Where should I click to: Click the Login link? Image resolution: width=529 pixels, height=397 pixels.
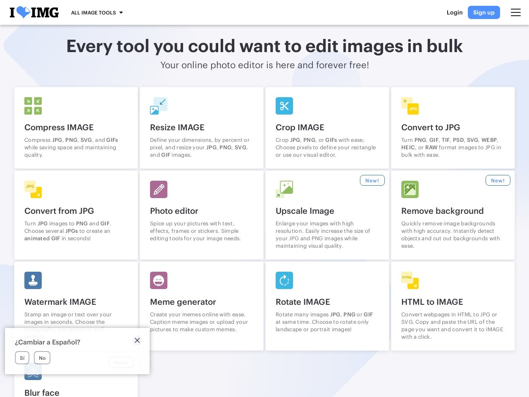point(455,12)
